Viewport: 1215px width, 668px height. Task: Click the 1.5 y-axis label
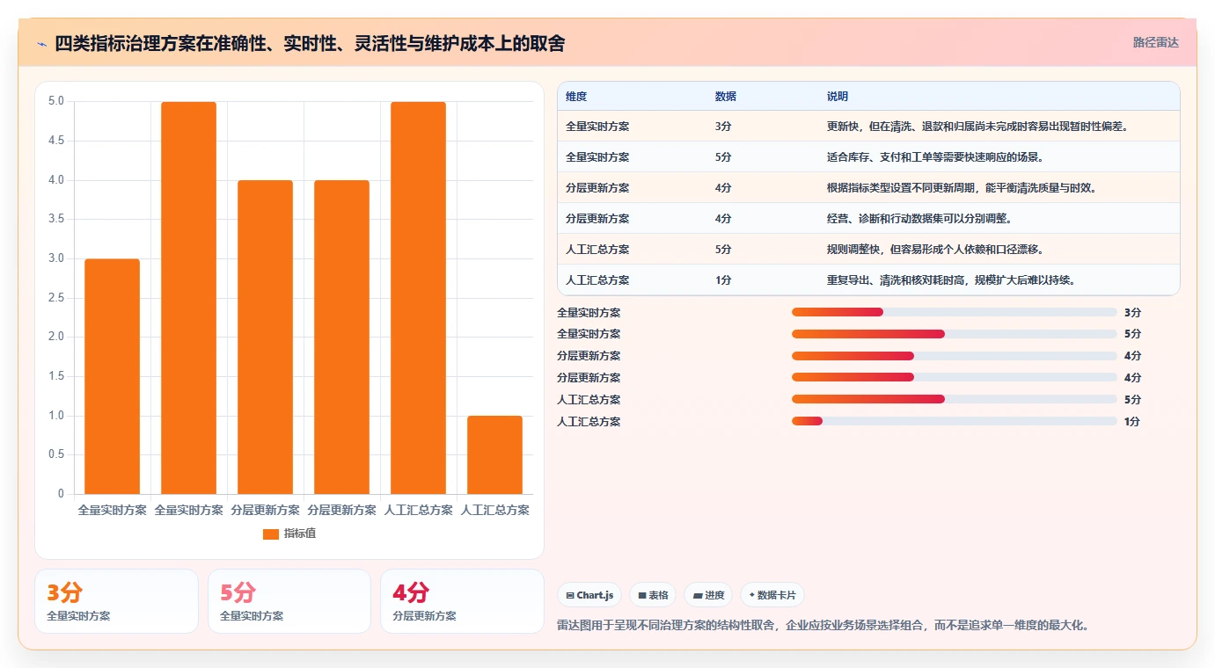point(56,376)
